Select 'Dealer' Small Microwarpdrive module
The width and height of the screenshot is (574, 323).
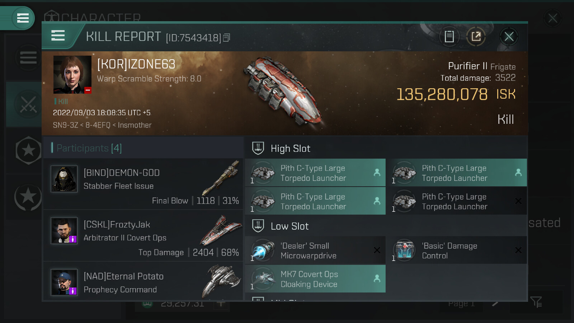[315, 250]
